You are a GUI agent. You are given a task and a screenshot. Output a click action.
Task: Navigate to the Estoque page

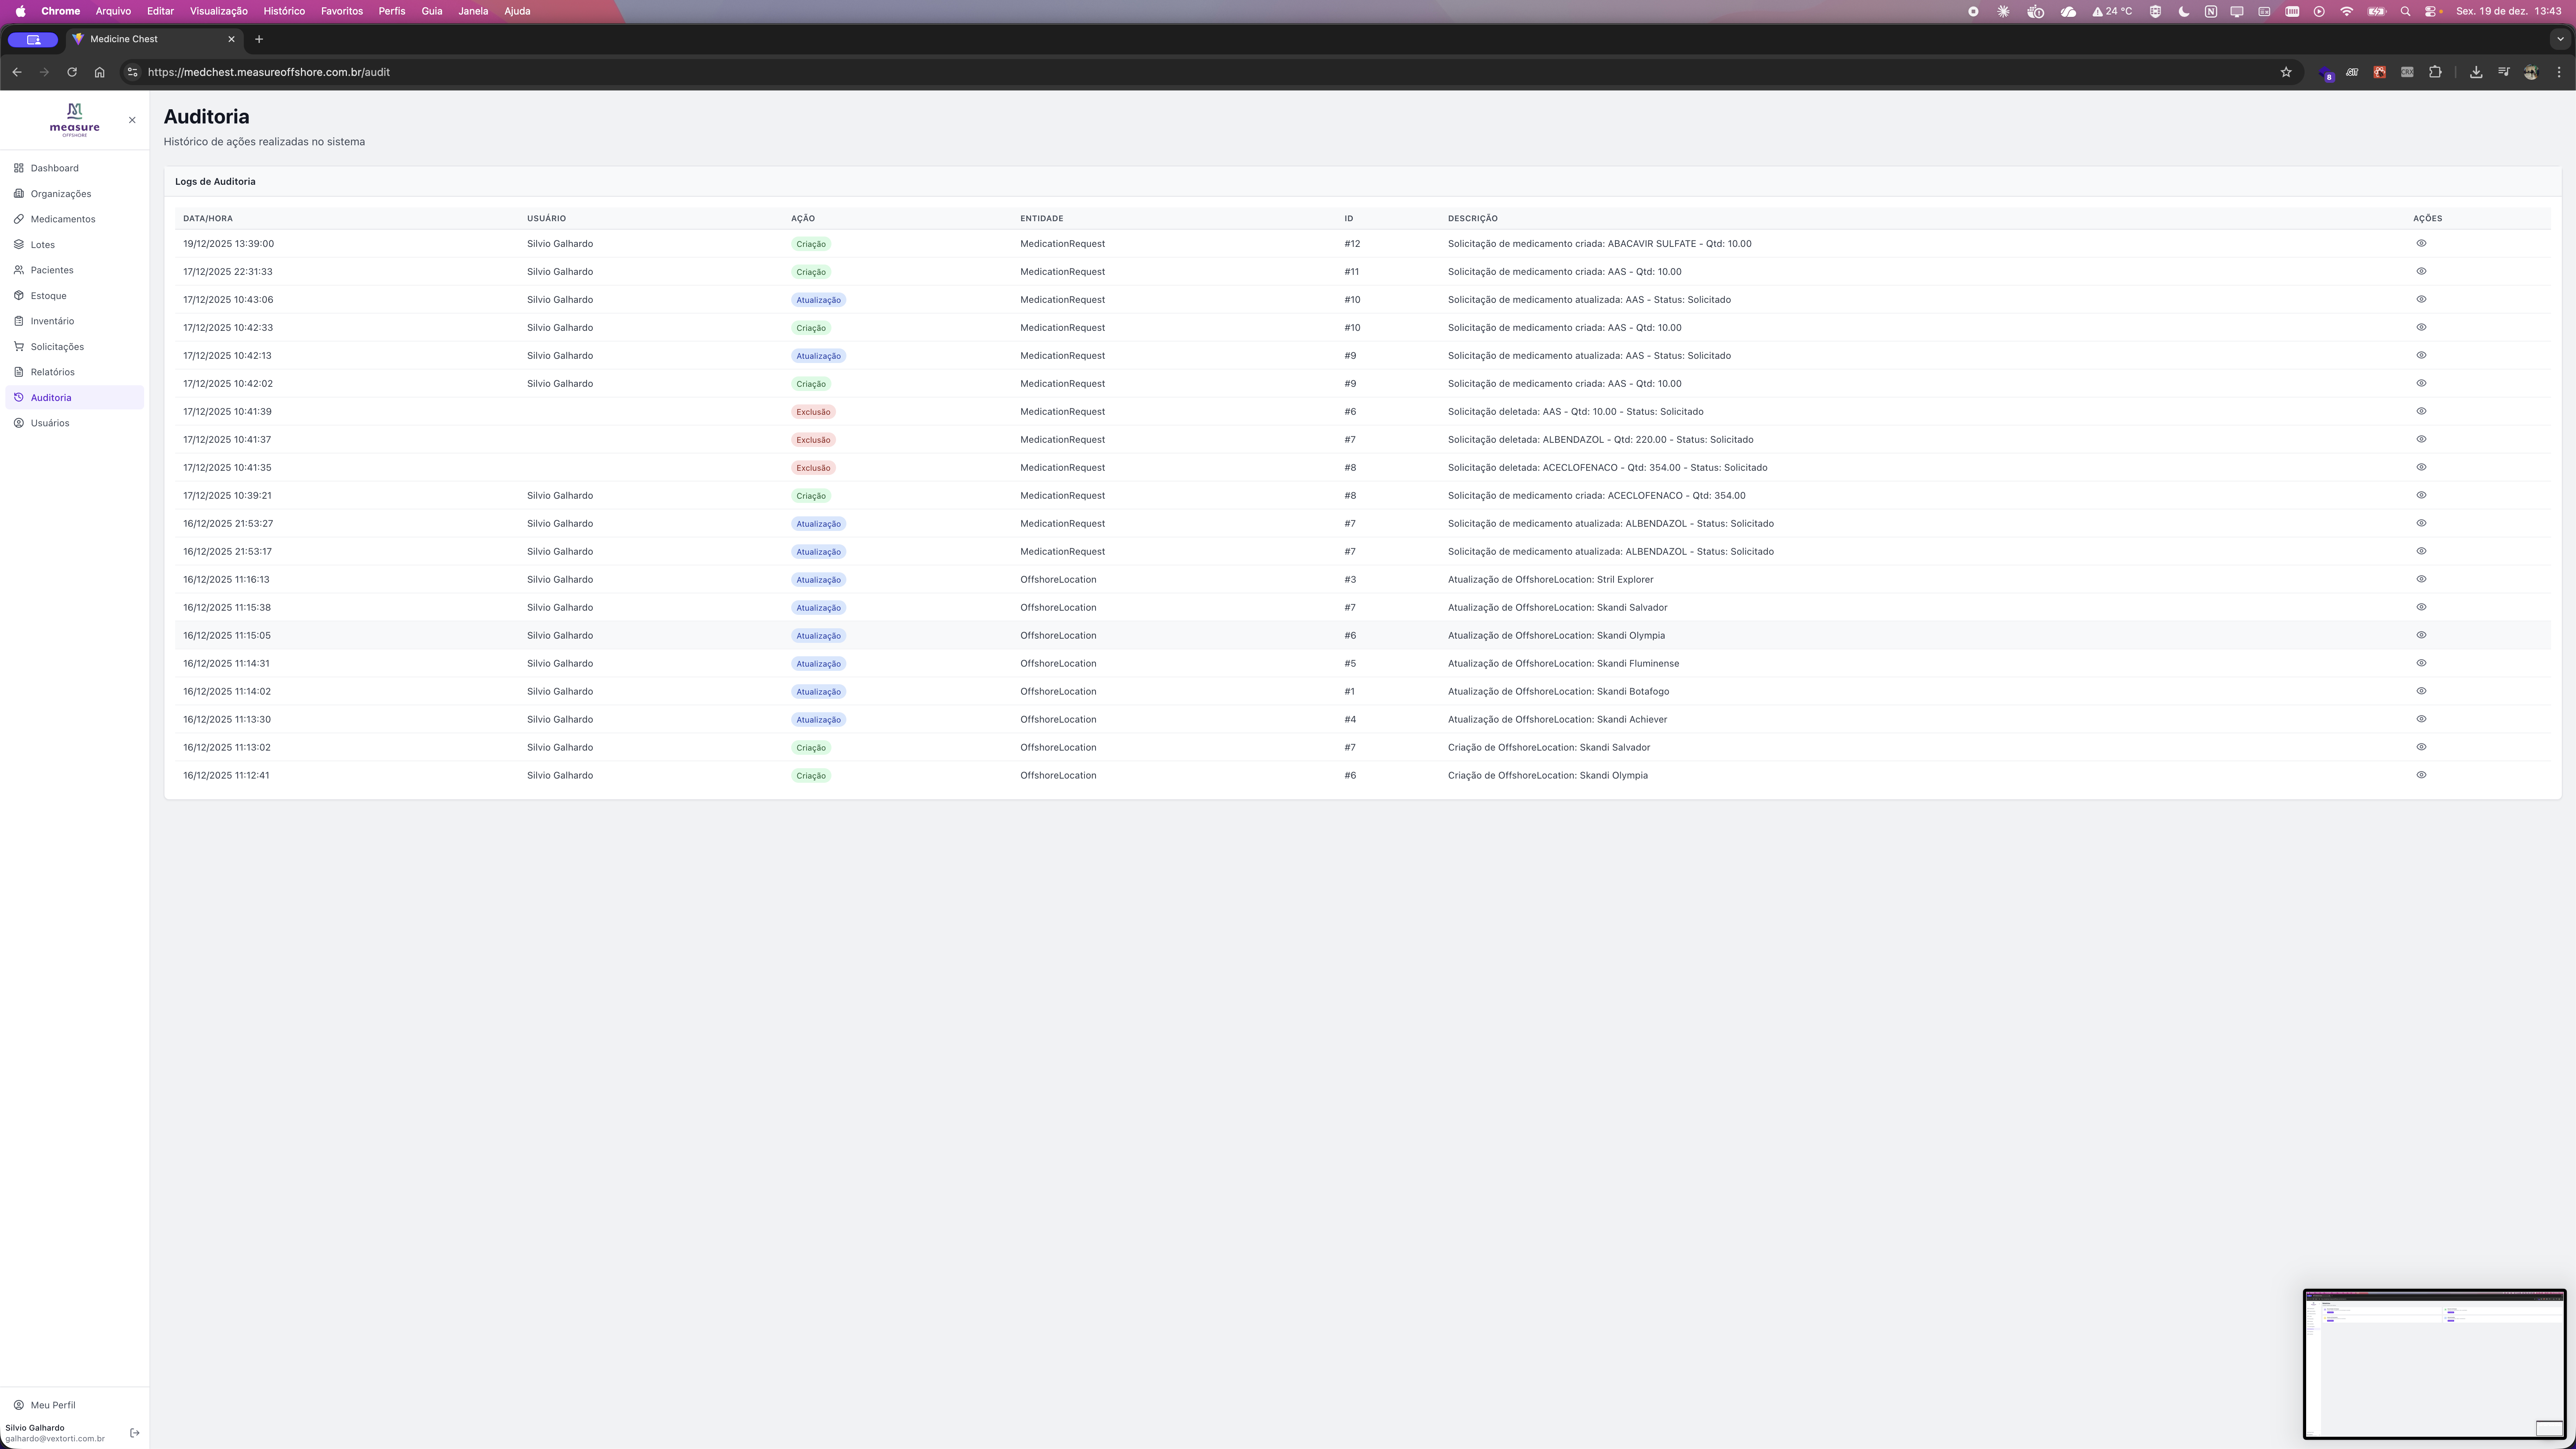[48, 296]
